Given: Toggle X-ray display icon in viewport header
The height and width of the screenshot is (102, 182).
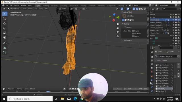Looking at the screenshot, I should 134,9.
